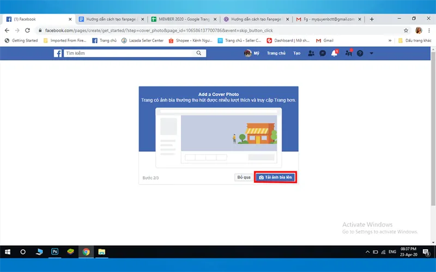436x272 pixels.
Task: Open Facebook friend requests icon
Action: (x=311, y=53)
